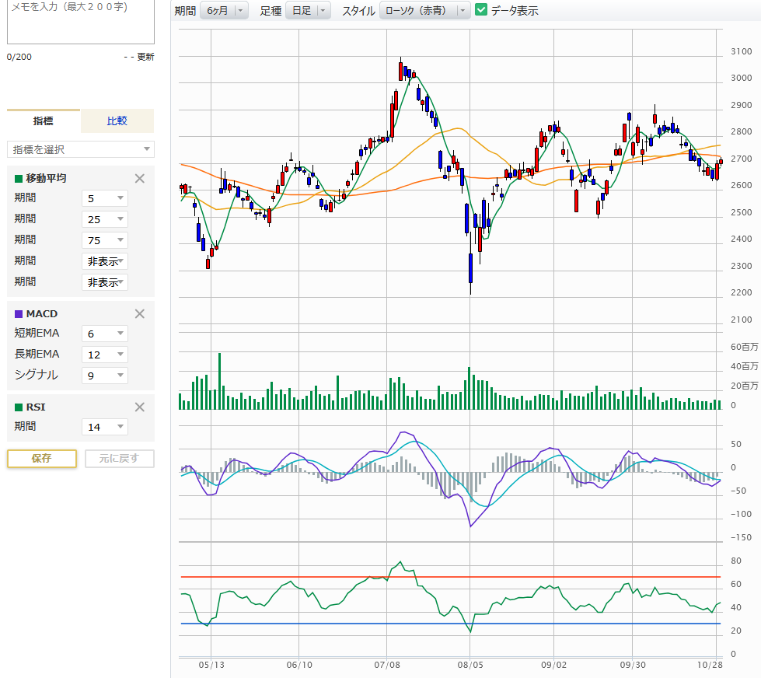Click the purple MACD color square
The height and width of the screenshot is (678, 761).
pos(19,314)
